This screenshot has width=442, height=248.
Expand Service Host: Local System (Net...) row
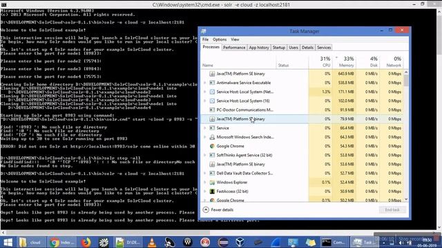click(205, 92)
